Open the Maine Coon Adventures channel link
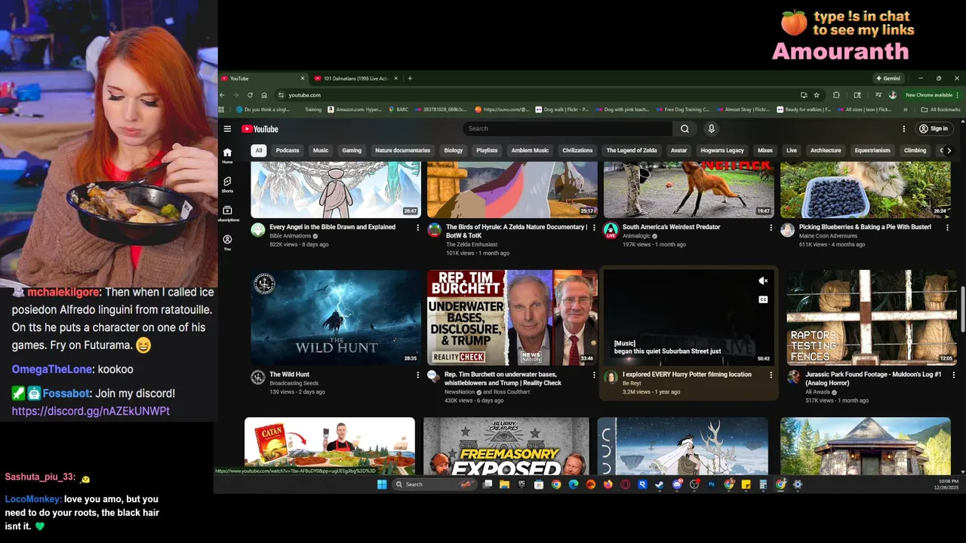The image size is (966, 543). 828,236
